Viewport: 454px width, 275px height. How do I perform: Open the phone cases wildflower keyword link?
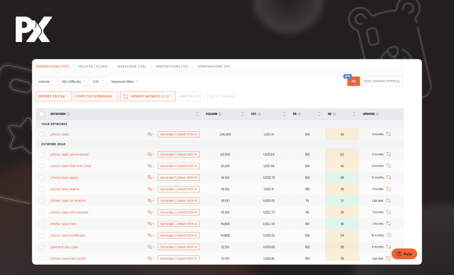pos(67,235)
